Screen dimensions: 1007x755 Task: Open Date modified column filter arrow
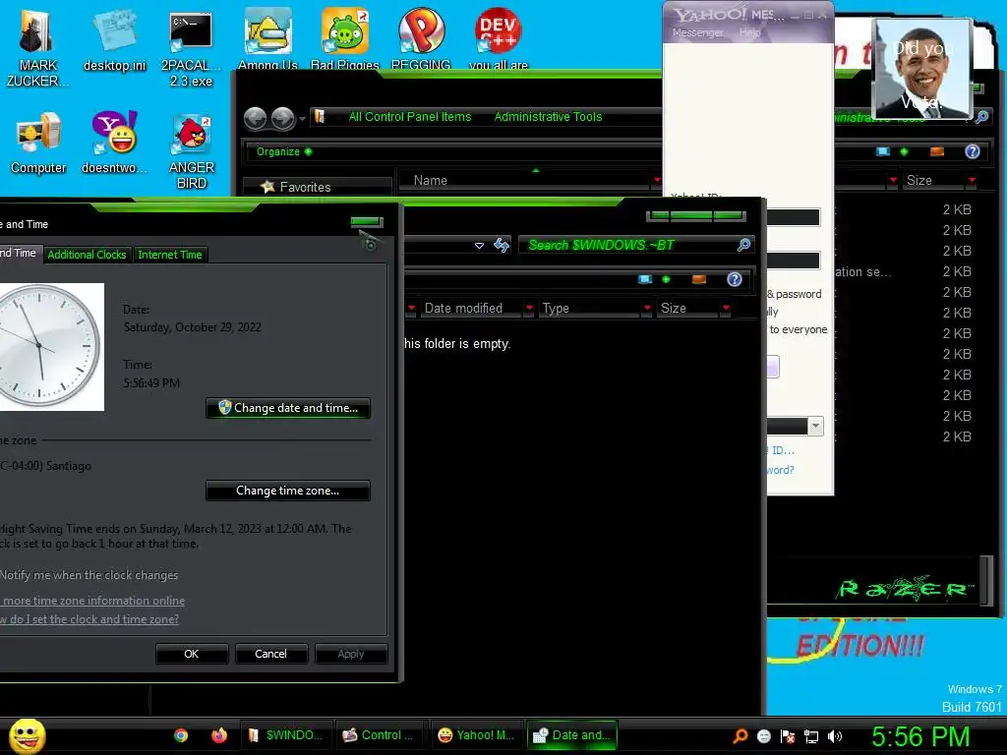(x=529, y=308)
